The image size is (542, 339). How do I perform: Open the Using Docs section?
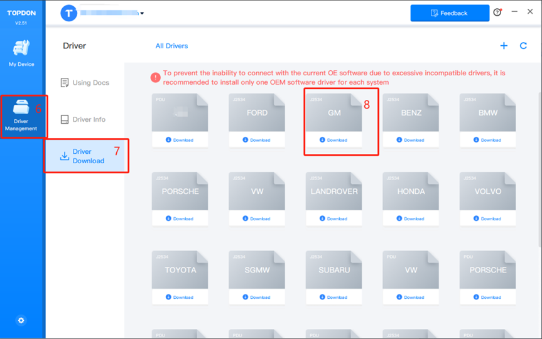tap(85, 83)
